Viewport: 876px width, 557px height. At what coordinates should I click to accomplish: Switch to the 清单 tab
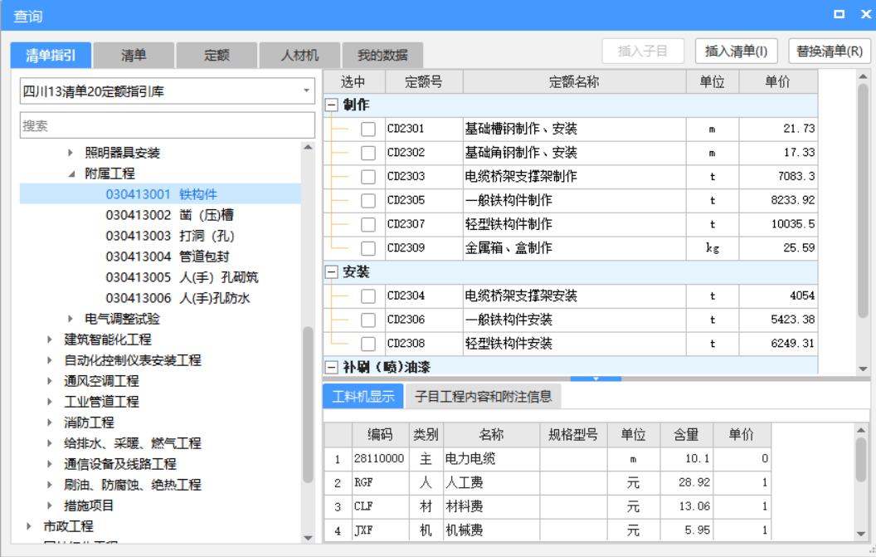[x=134, y=56]
